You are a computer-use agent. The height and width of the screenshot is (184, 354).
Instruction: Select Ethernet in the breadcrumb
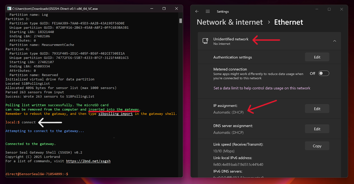(x=288, y=22)
